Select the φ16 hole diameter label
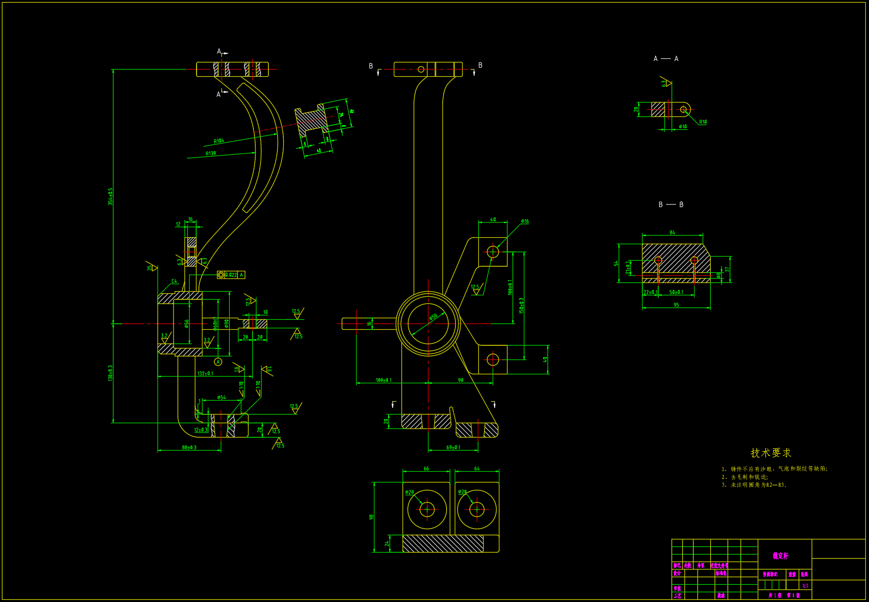 tap(525, 221)
